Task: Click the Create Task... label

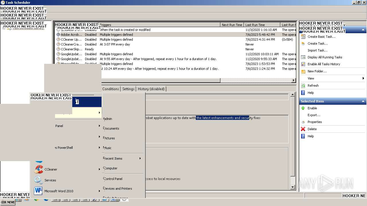Action: click(317, 43)
